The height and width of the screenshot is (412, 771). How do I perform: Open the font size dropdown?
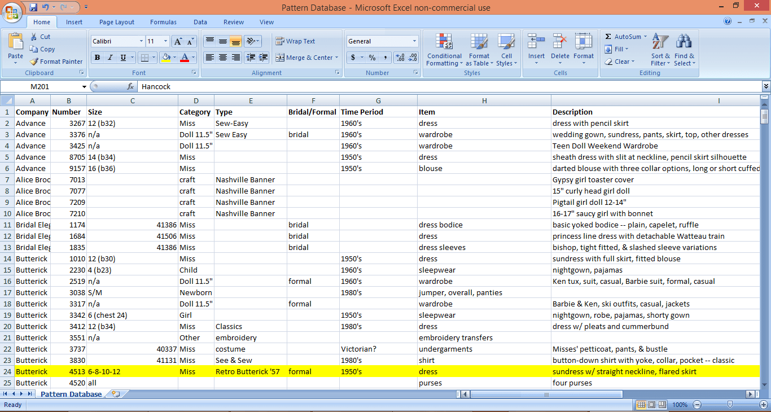165,41
